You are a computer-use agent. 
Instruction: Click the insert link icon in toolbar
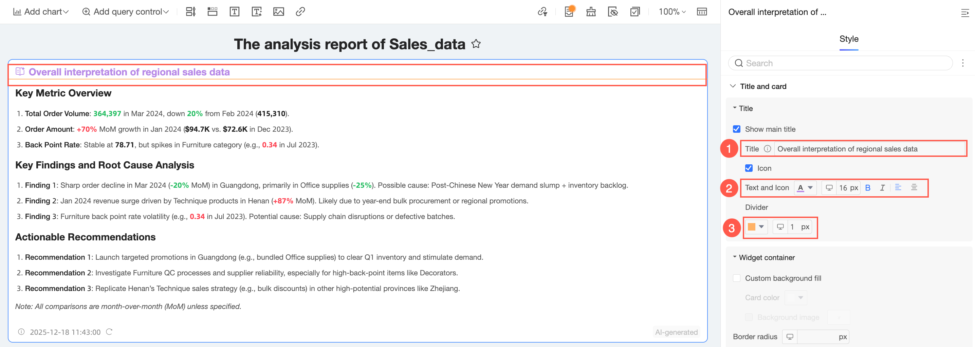(300, 12)
